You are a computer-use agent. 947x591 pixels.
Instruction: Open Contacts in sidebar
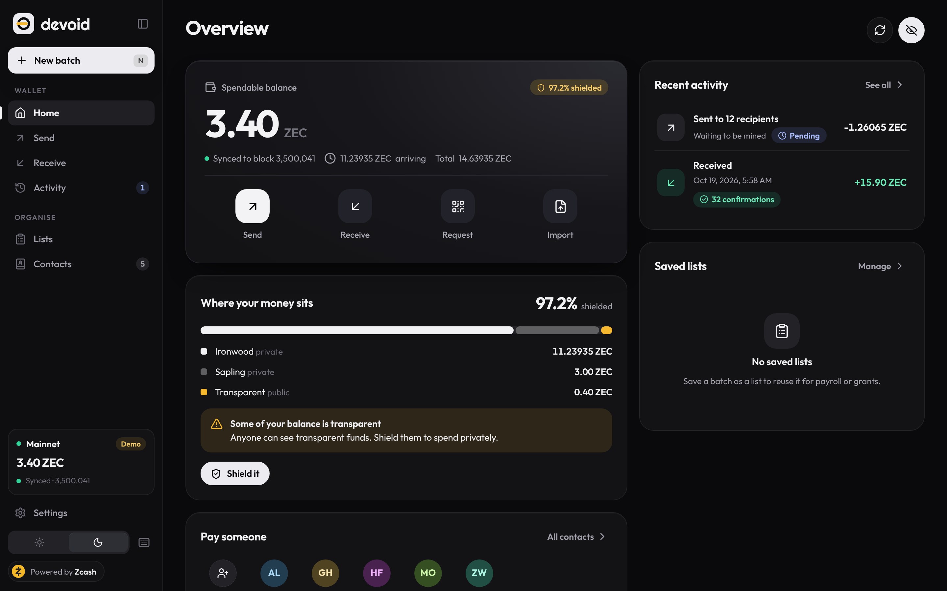(81, 264)
